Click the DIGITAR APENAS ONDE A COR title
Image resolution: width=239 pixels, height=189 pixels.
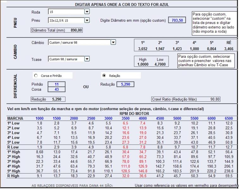pos(122,4)
